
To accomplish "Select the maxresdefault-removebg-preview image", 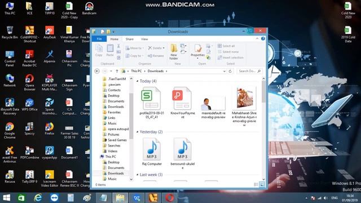I will click(x=213, y=107).
